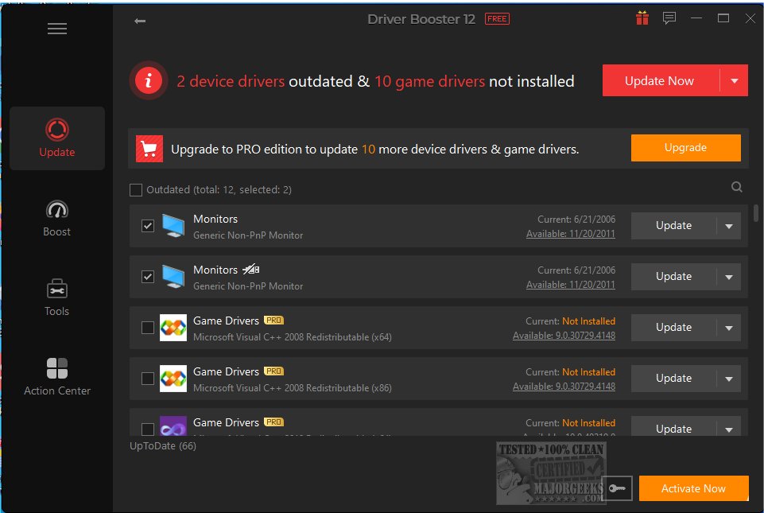
Task: Click the shopping cart icon
Action: coord(149,149)
